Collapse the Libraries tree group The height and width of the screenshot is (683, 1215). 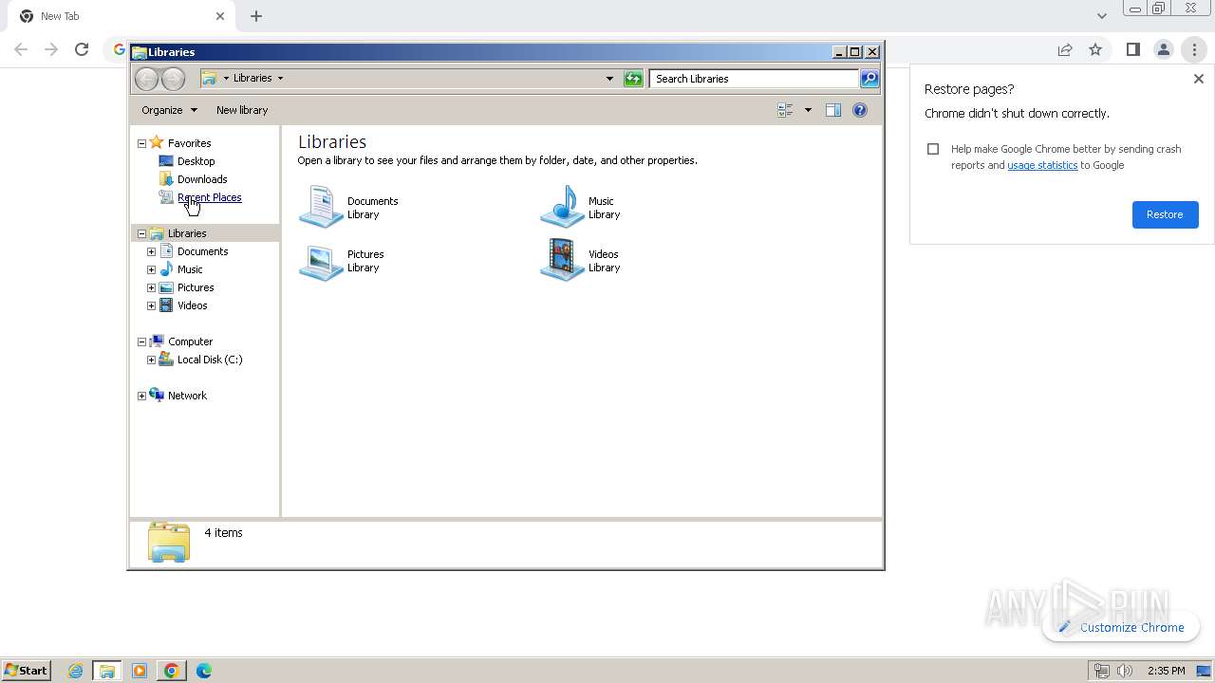pyautogui.click(x=141, y=233)
